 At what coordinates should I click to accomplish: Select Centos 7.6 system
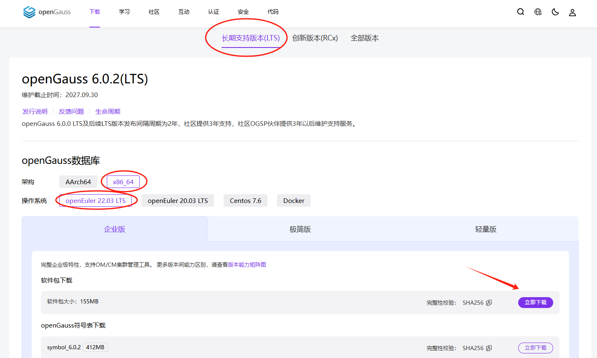245,200
